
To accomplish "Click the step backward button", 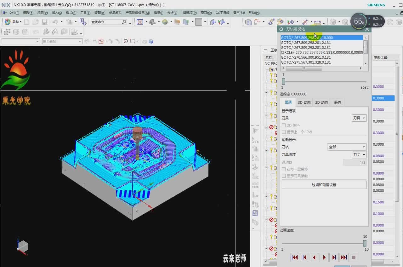I will coord(304,258).
